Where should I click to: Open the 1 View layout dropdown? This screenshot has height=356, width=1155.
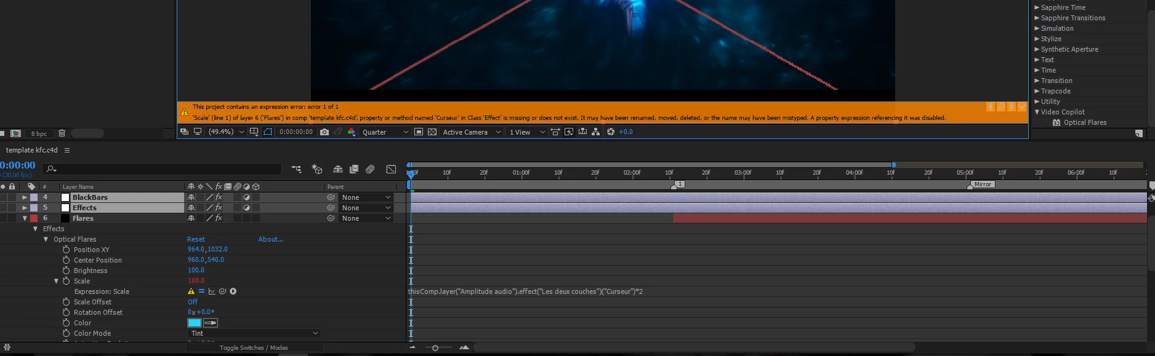[527, 132]
